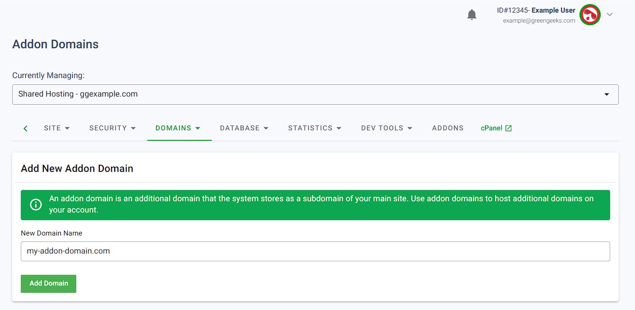
Task: Click the info icon in green banner
Action: coord(36,204)
